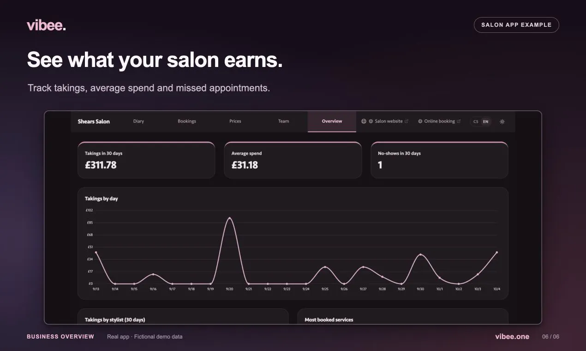Click the No-shows in 30 days label

click(x=399, y=153)
